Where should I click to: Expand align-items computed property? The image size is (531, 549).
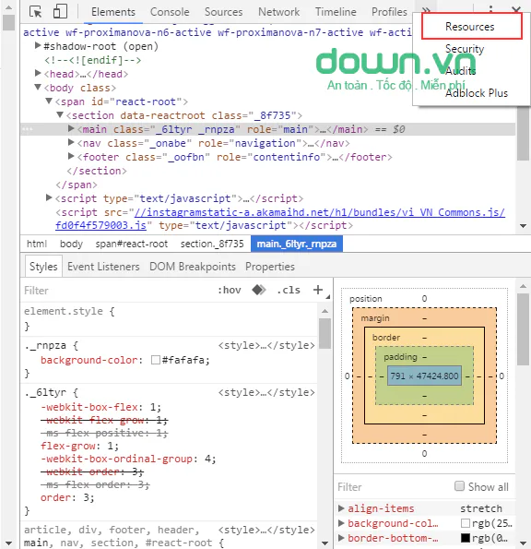[341, 508]
